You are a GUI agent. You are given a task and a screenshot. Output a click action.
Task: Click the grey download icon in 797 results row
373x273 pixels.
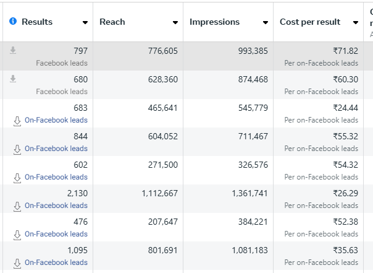click(13, 51)
